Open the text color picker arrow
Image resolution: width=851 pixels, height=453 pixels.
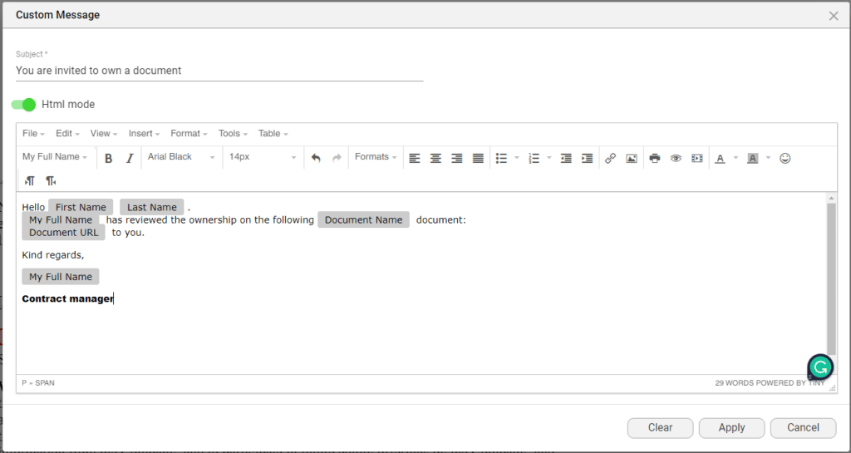(x=735, y=158)
